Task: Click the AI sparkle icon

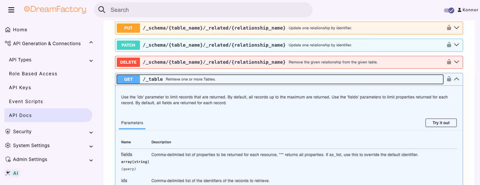Action: [x=8, y=173]
